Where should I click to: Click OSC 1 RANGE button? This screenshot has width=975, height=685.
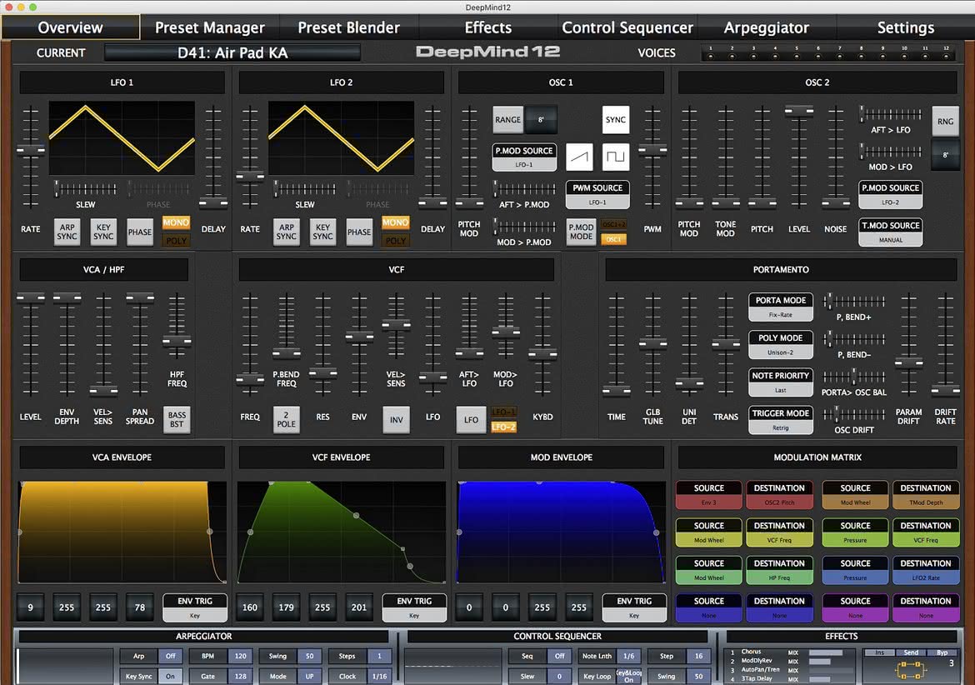click(x=508, y=120)
